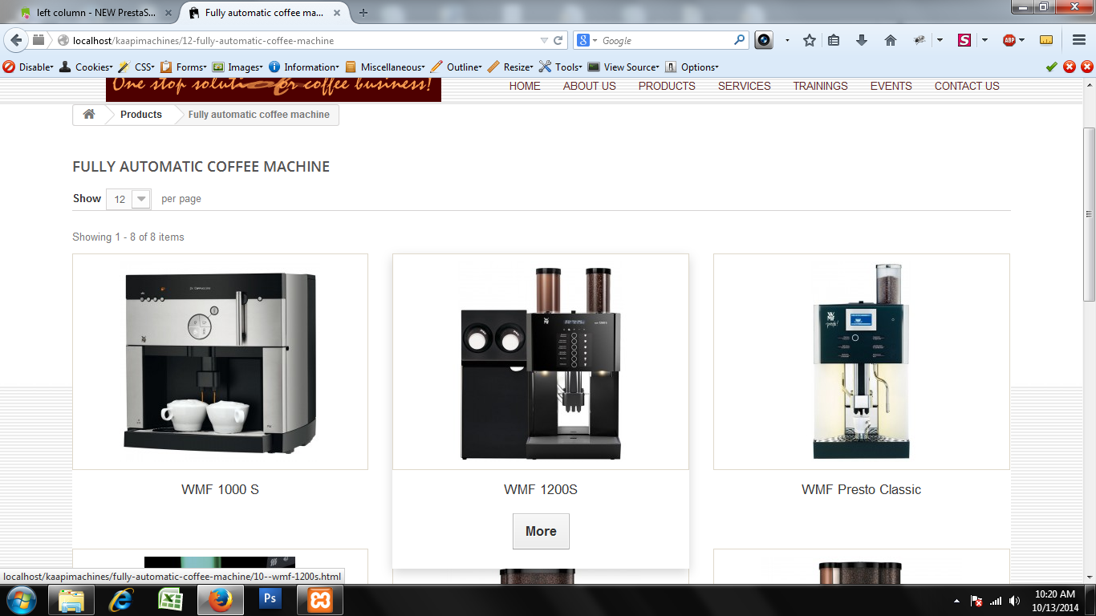Open the Miscellaneous dropdown in developer toolbar
Screen dimensions: 1096x616
384,67
